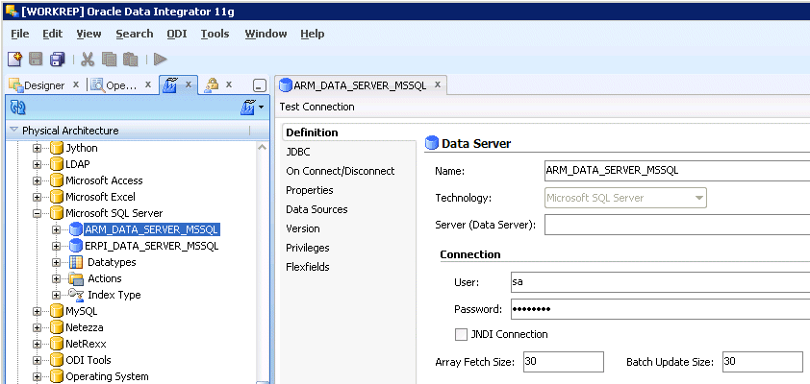Click the New item toolbar icon
This screenshot has height=384, width=810.
[14, 59]
